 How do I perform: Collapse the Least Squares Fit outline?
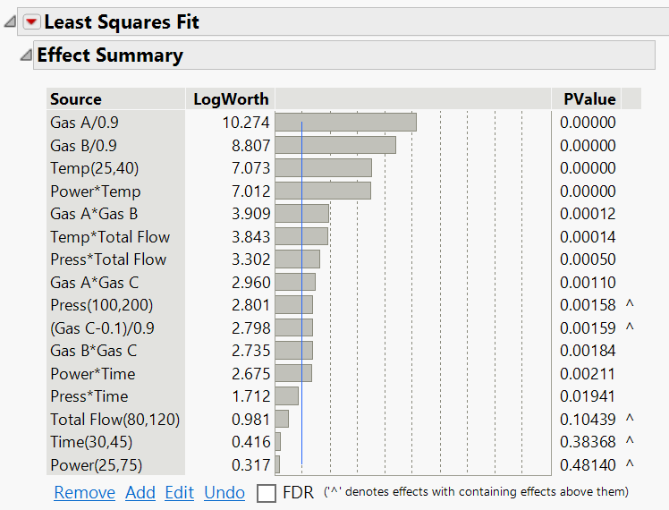(10, 22)
